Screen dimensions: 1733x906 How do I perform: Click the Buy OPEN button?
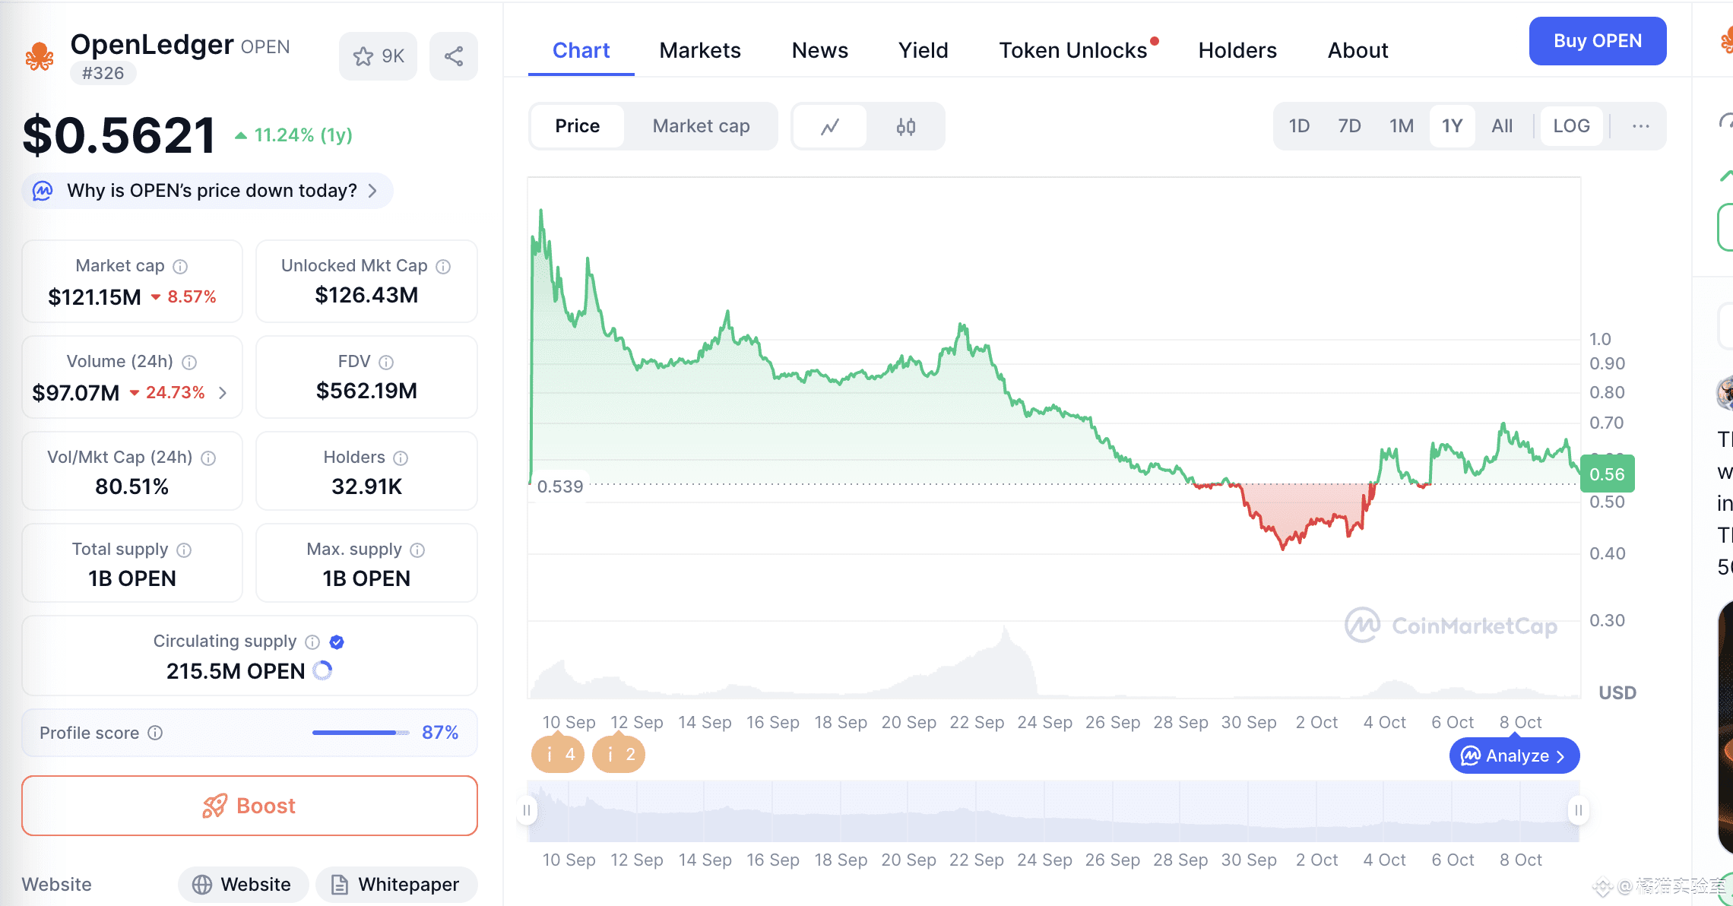[1597, 41]
